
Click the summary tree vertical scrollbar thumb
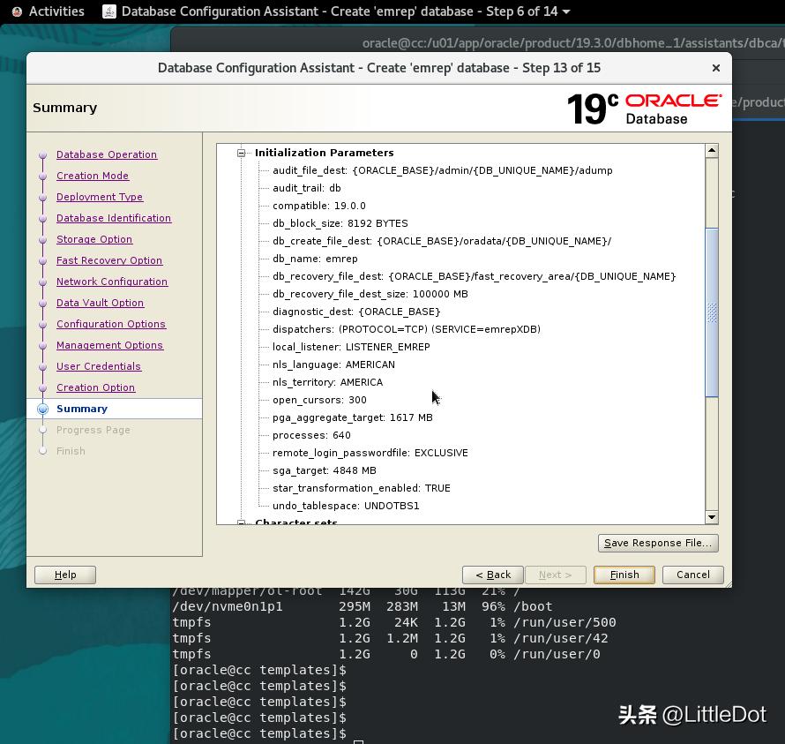712,312
